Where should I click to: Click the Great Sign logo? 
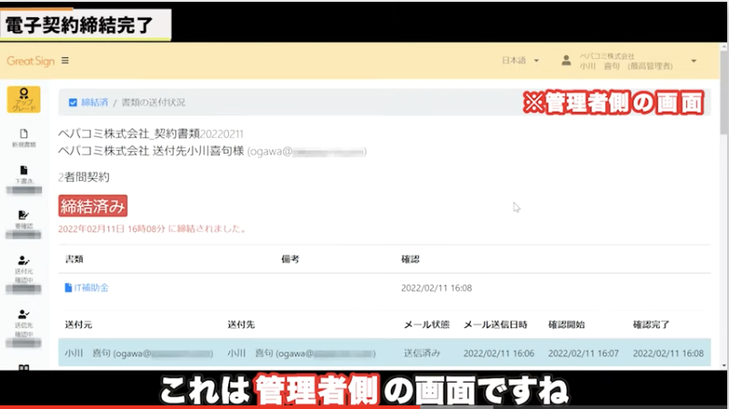click(30, 61)
